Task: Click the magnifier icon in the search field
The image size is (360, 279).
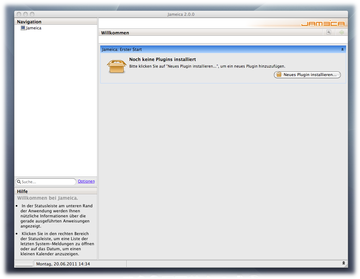Action: coord(19,182)
